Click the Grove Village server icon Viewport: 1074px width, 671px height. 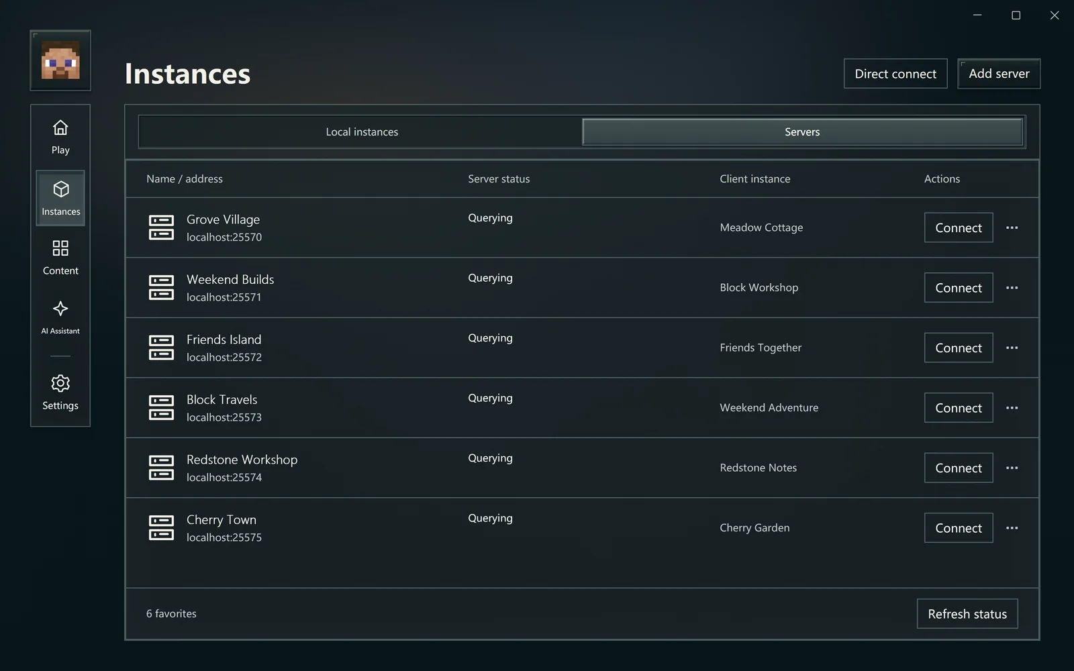(161, 227)
